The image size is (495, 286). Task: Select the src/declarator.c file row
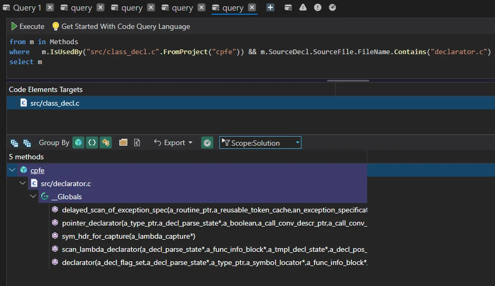197,183
